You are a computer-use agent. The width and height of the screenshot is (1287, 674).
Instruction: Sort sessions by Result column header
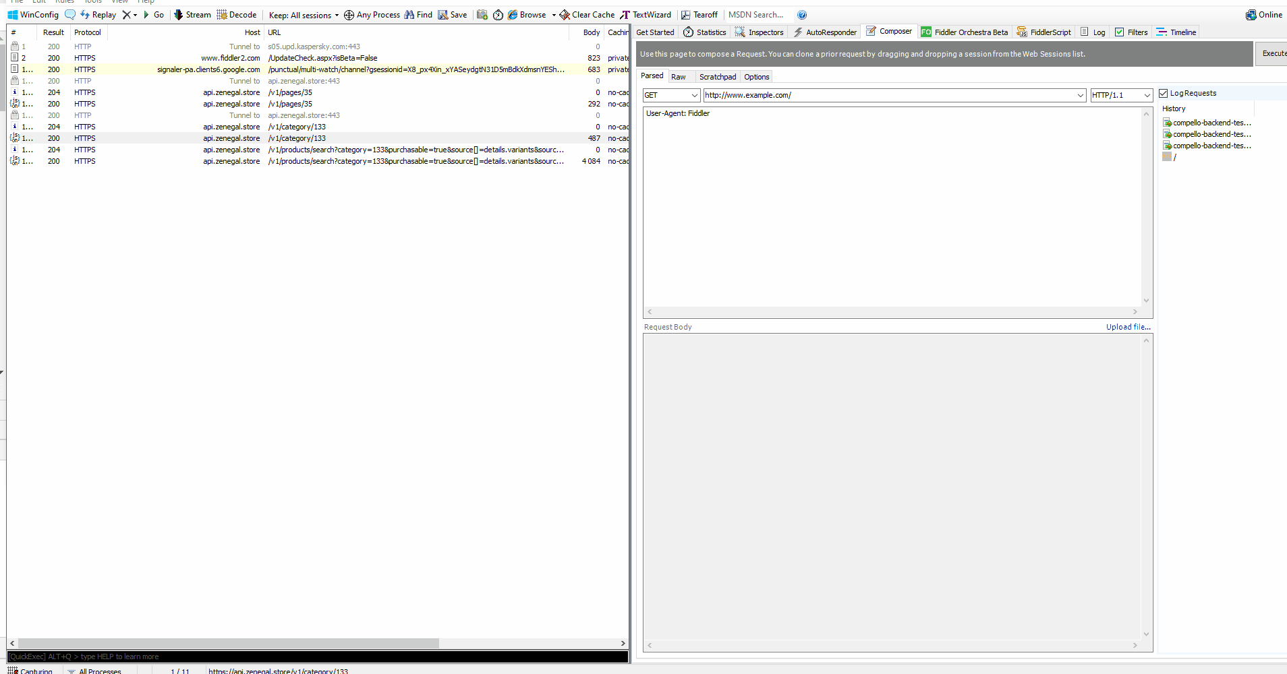pos(53,32)
